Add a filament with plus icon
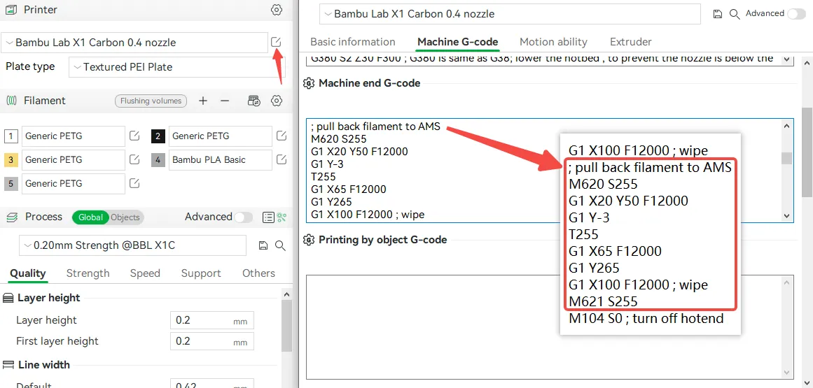813x388 pixels. tap(203, 101)
